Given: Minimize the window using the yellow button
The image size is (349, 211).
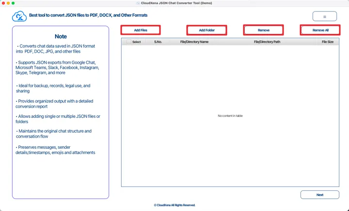Looking at the screenshot, I should click(8, 3).
